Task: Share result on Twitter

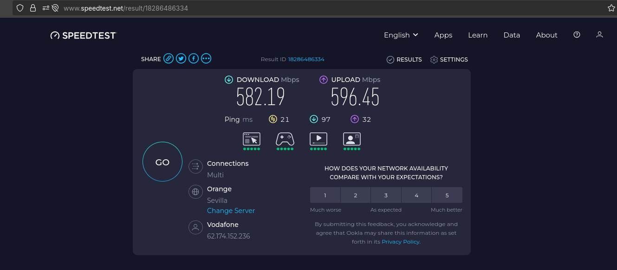Action: [181, 59]
